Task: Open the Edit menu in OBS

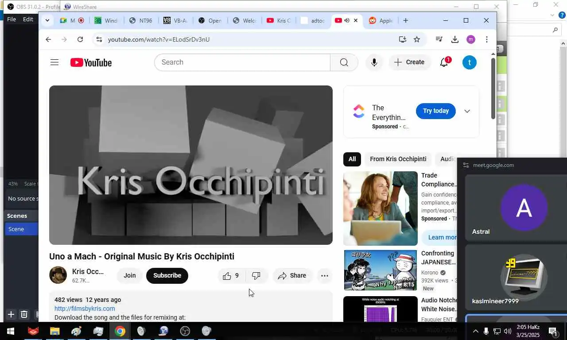Action: click(x=28, y=19)
